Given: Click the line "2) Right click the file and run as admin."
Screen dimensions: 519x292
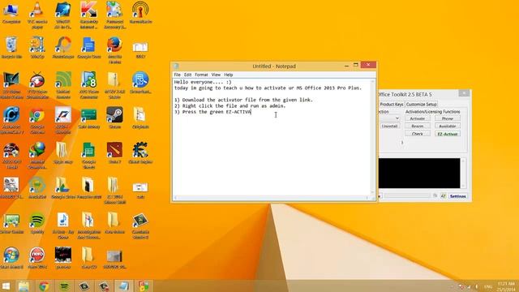Looking at the screenshot, I should 229,106.
